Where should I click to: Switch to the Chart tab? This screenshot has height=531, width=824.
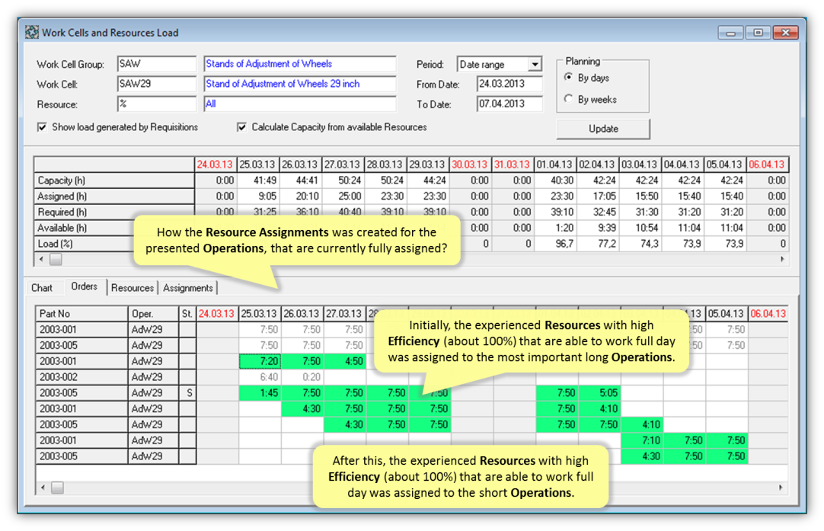click(x=42, y=287)
